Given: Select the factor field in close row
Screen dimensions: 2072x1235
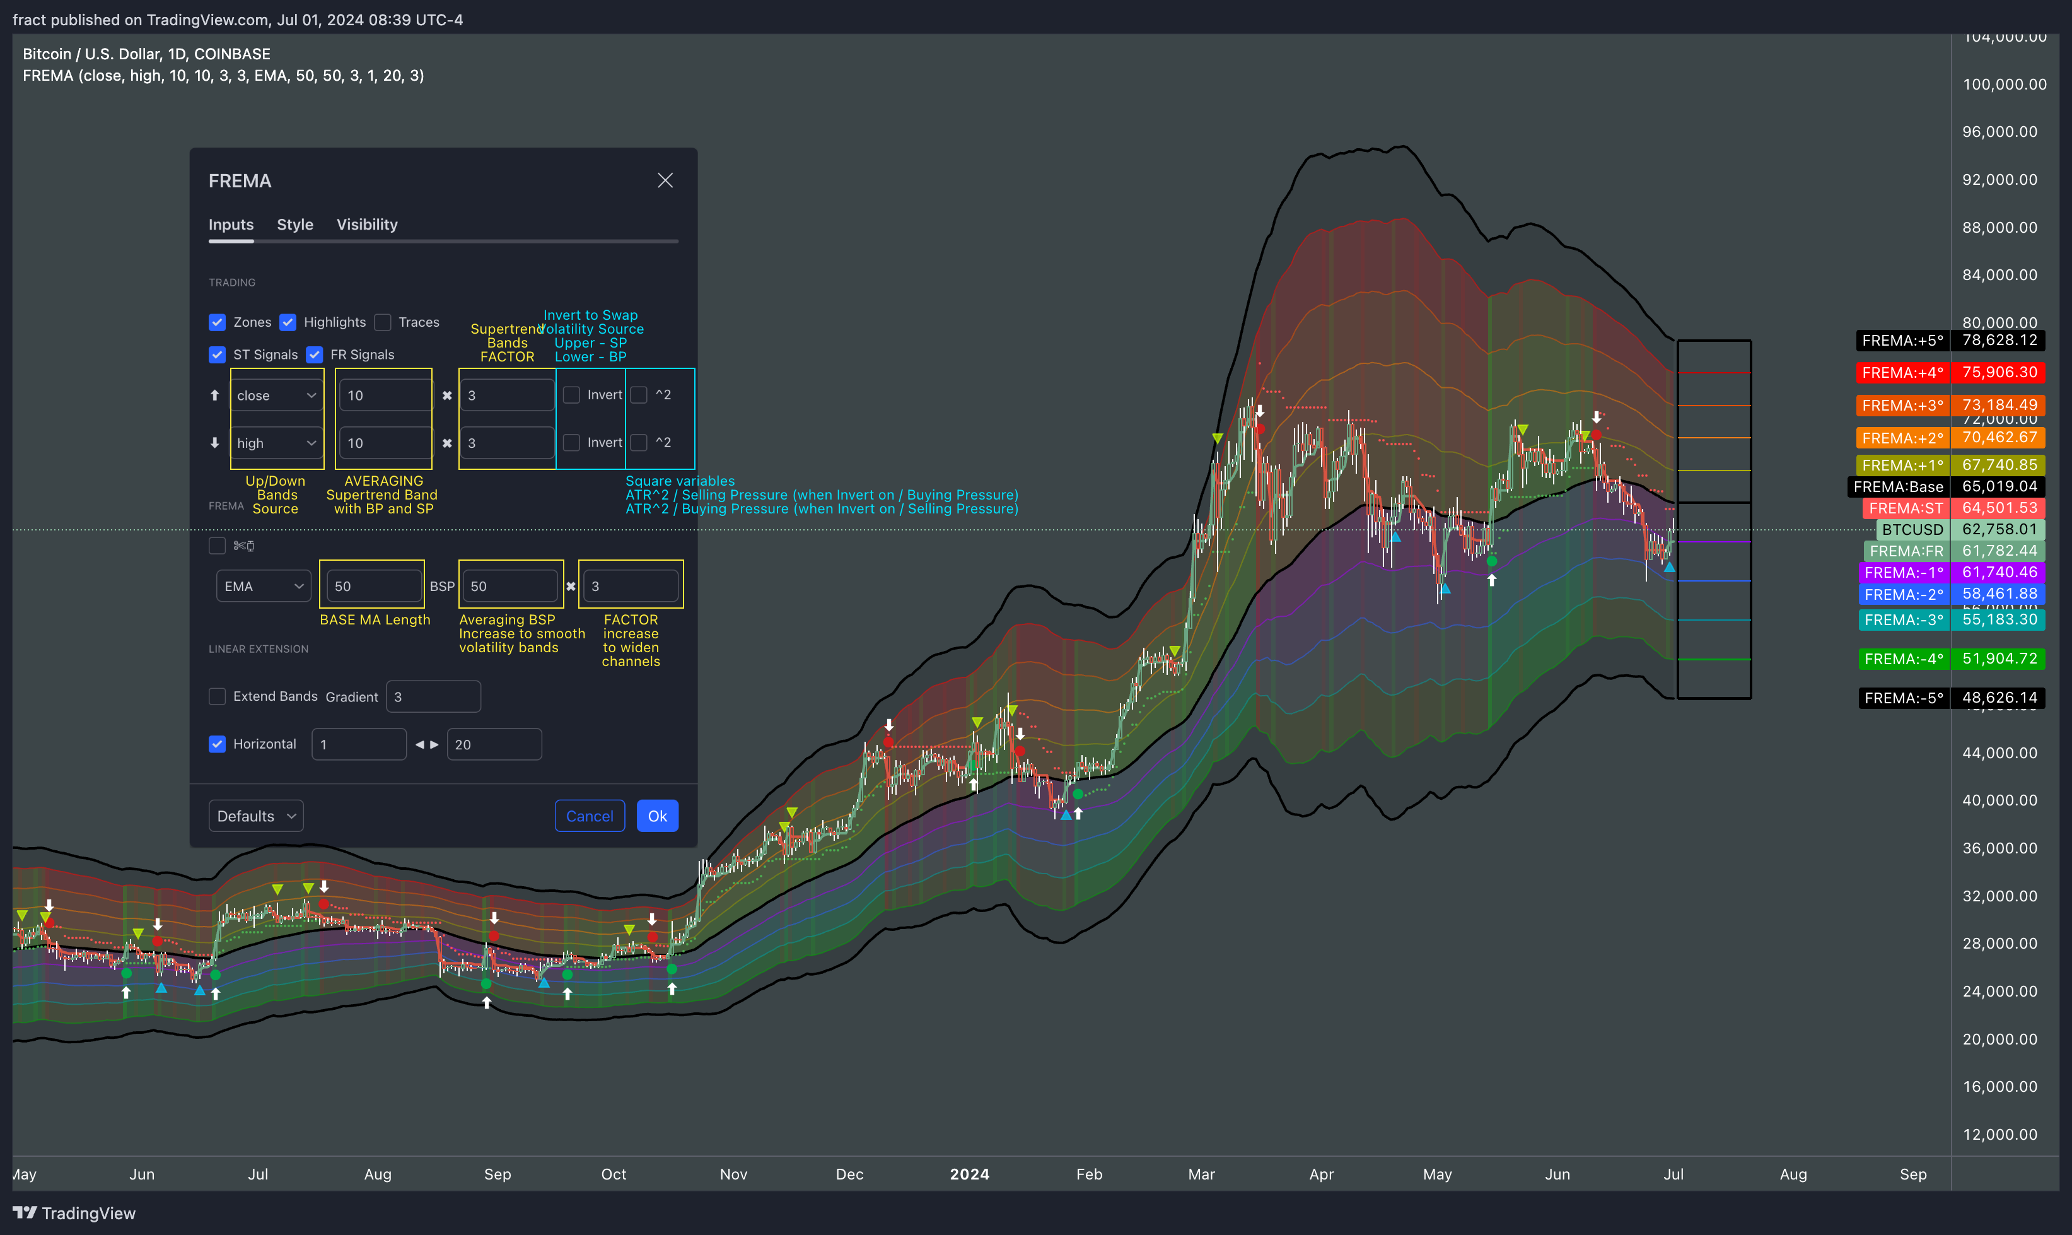Looking at the screenshot, I should tap(506, 395).
